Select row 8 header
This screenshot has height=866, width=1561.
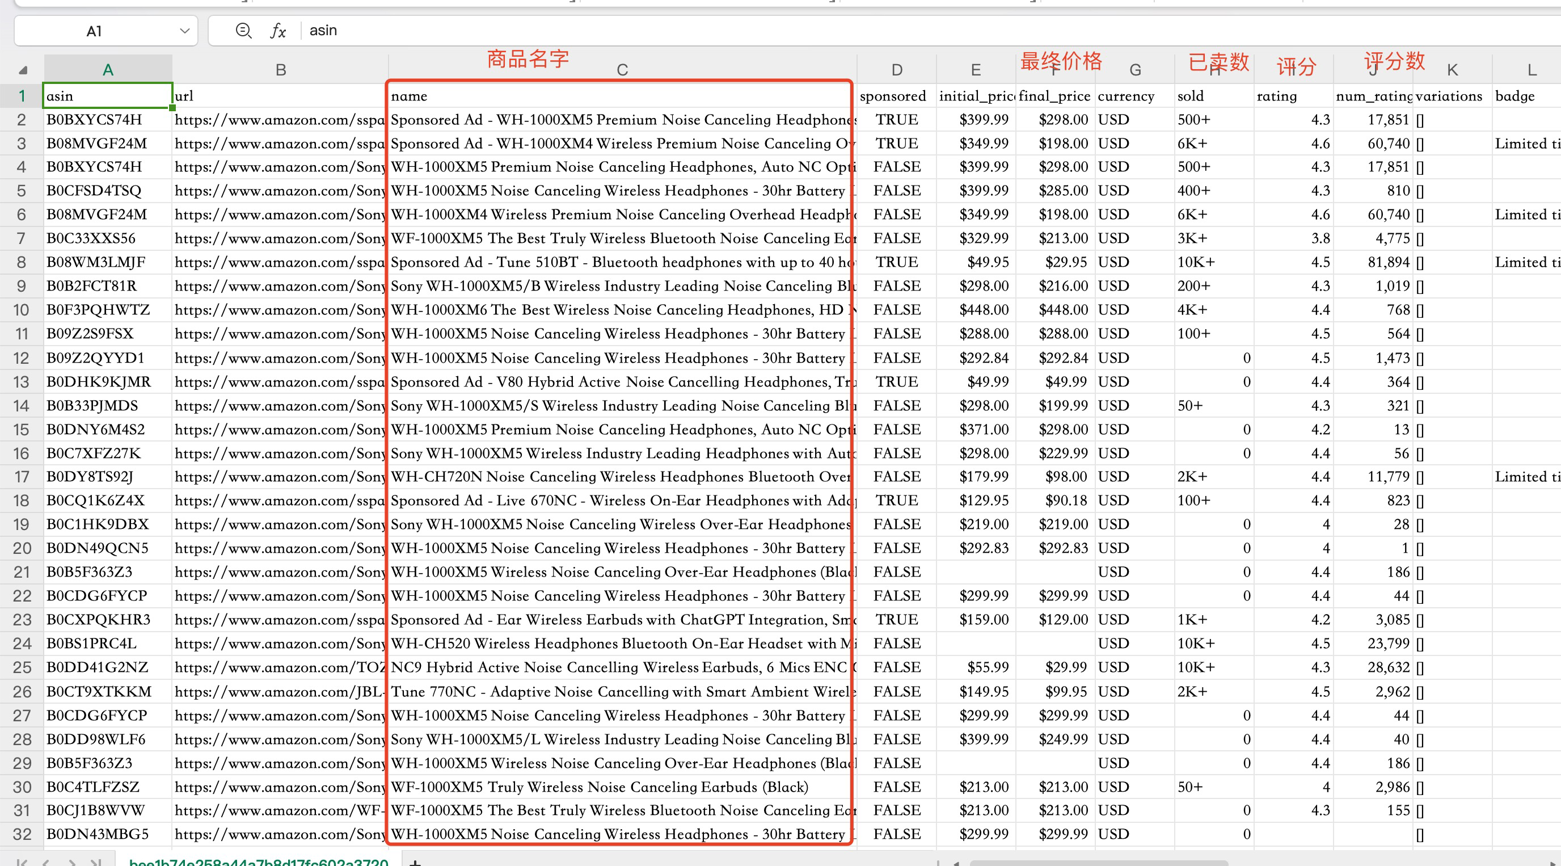22,262
